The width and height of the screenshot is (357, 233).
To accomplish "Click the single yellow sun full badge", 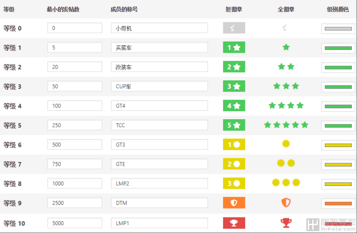I will [x=286, y=144].
